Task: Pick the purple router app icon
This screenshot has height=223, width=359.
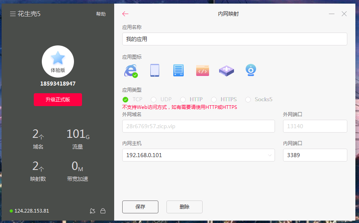Action: [226, 71]
